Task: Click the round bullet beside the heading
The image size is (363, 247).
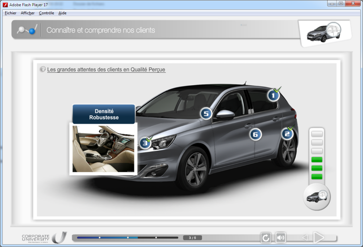Action: tap(43, 69)
